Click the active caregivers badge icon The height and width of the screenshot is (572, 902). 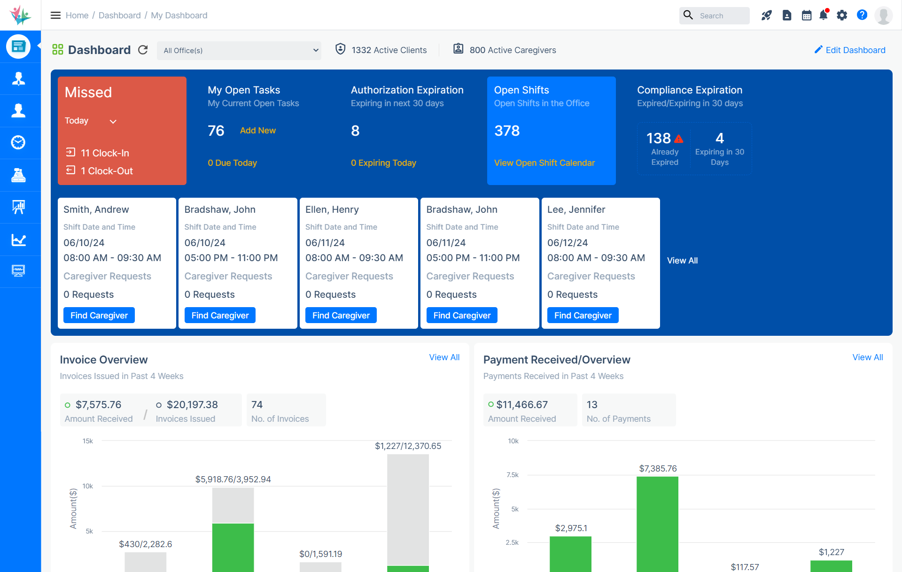pyautogui.click(x=459, y=49)
